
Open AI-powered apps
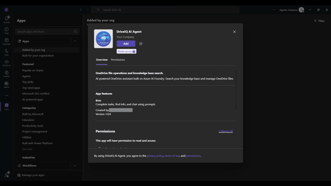click(x=33, y=99)
